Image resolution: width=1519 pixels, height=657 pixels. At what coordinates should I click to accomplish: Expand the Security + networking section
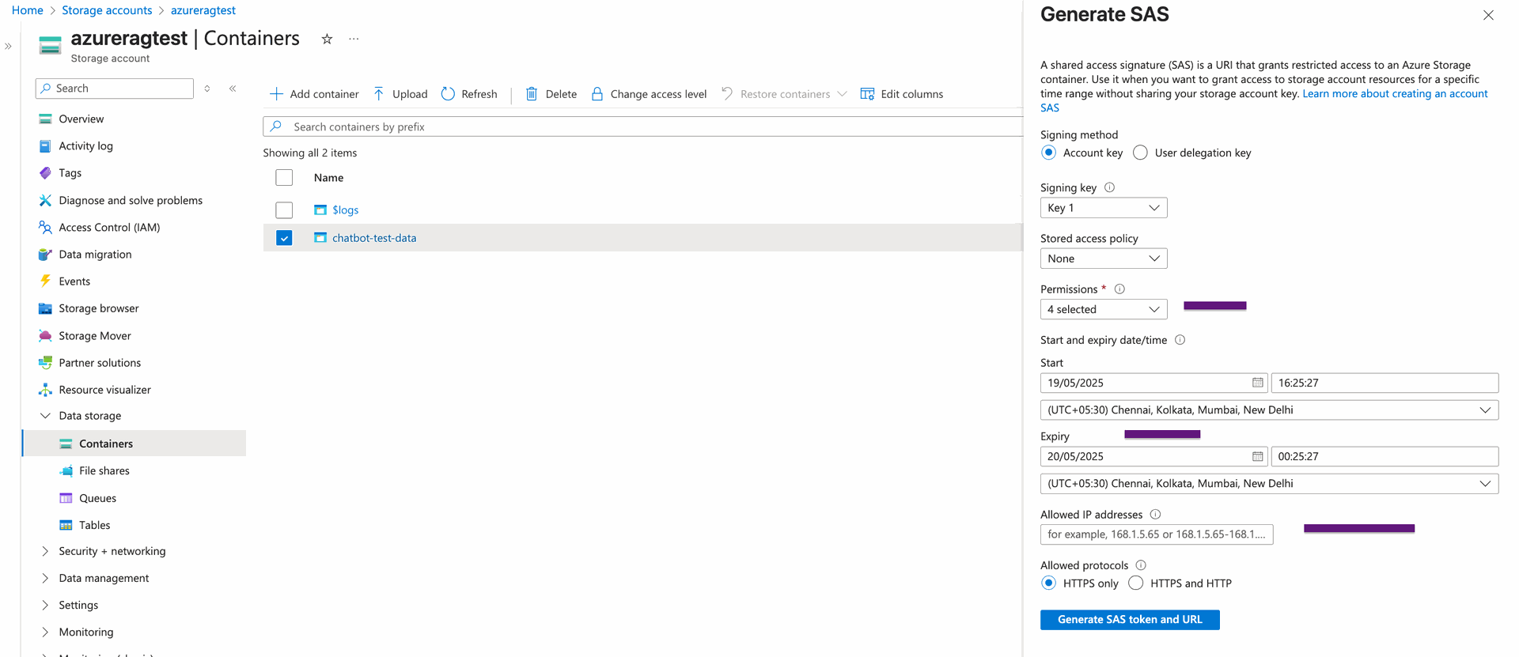112,551
